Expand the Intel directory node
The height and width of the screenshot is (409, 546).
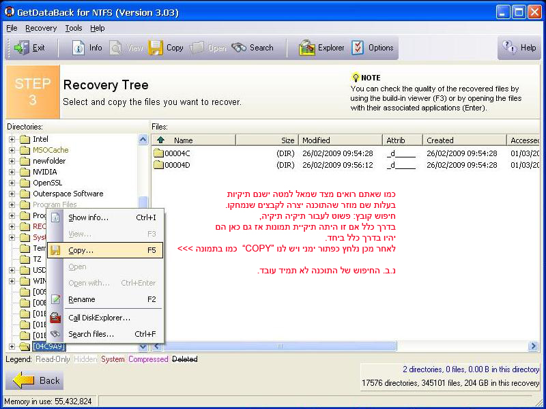12,140
